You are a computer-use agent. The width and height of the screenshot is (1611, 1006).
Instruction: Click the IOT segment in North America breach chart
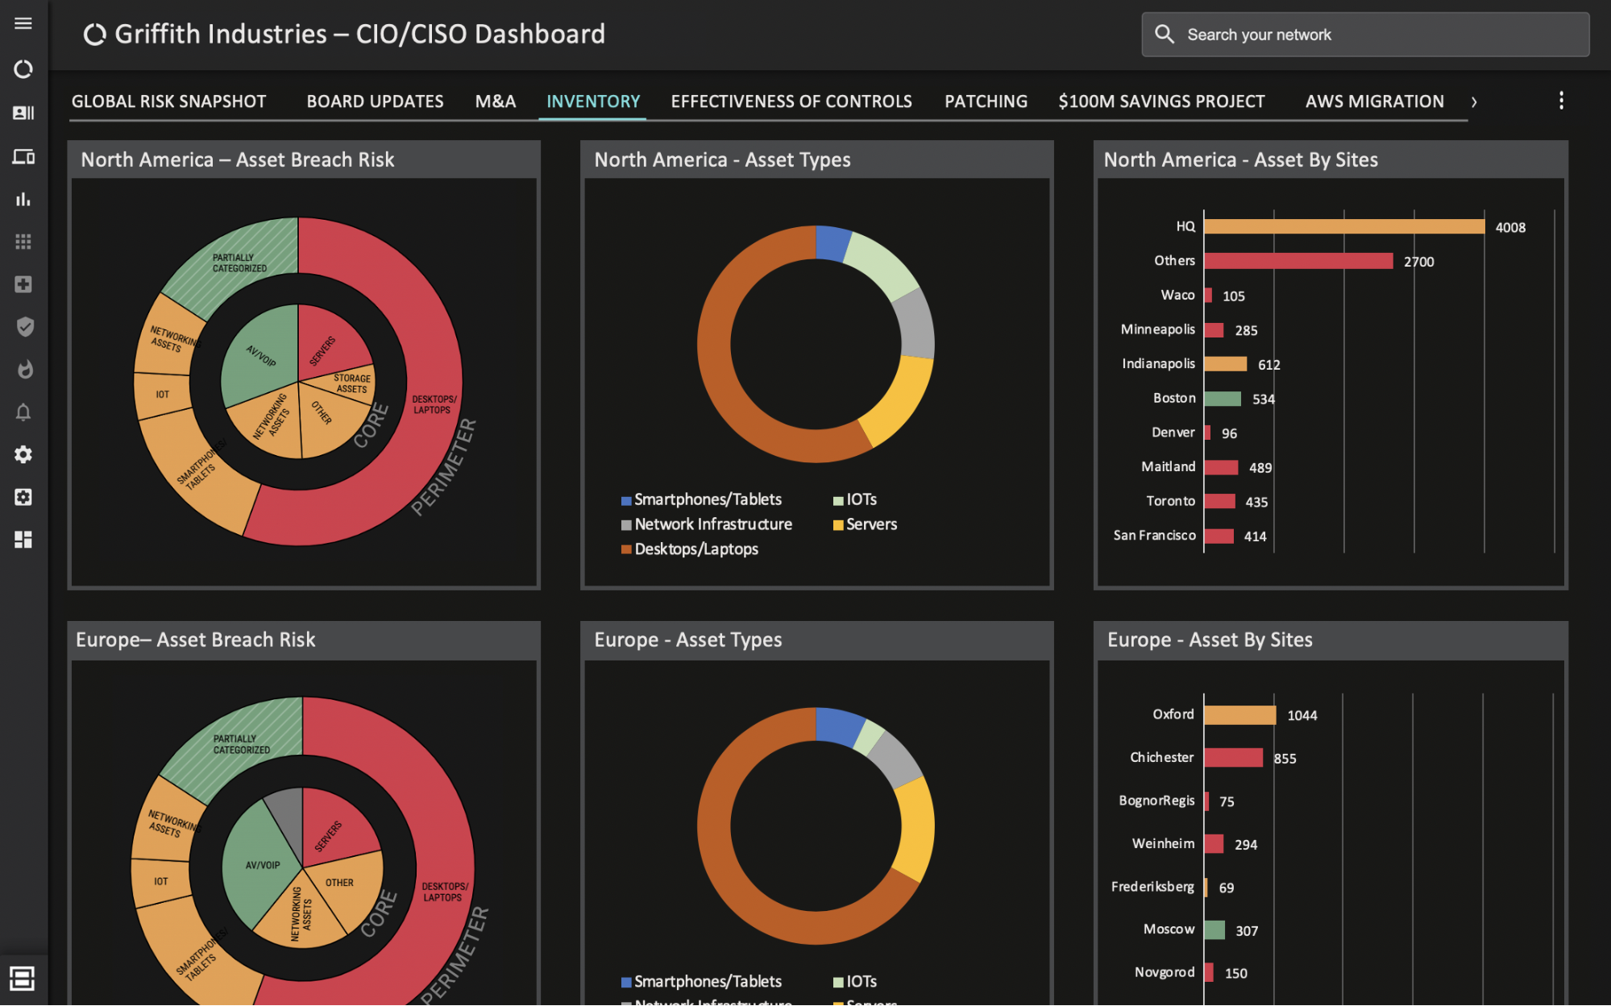(x=163, y=395)
